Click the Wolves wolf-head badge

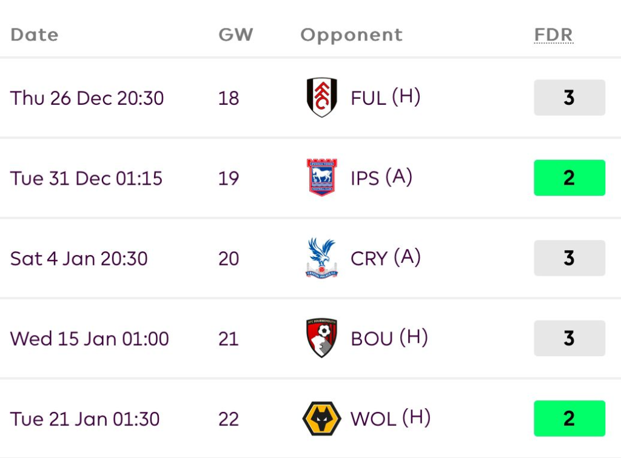click(x=321, y=419)
